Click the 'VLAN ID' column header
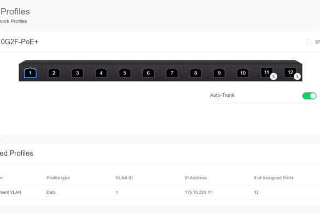The height and width of the screenshot is (213, 320). coord(124,178)
